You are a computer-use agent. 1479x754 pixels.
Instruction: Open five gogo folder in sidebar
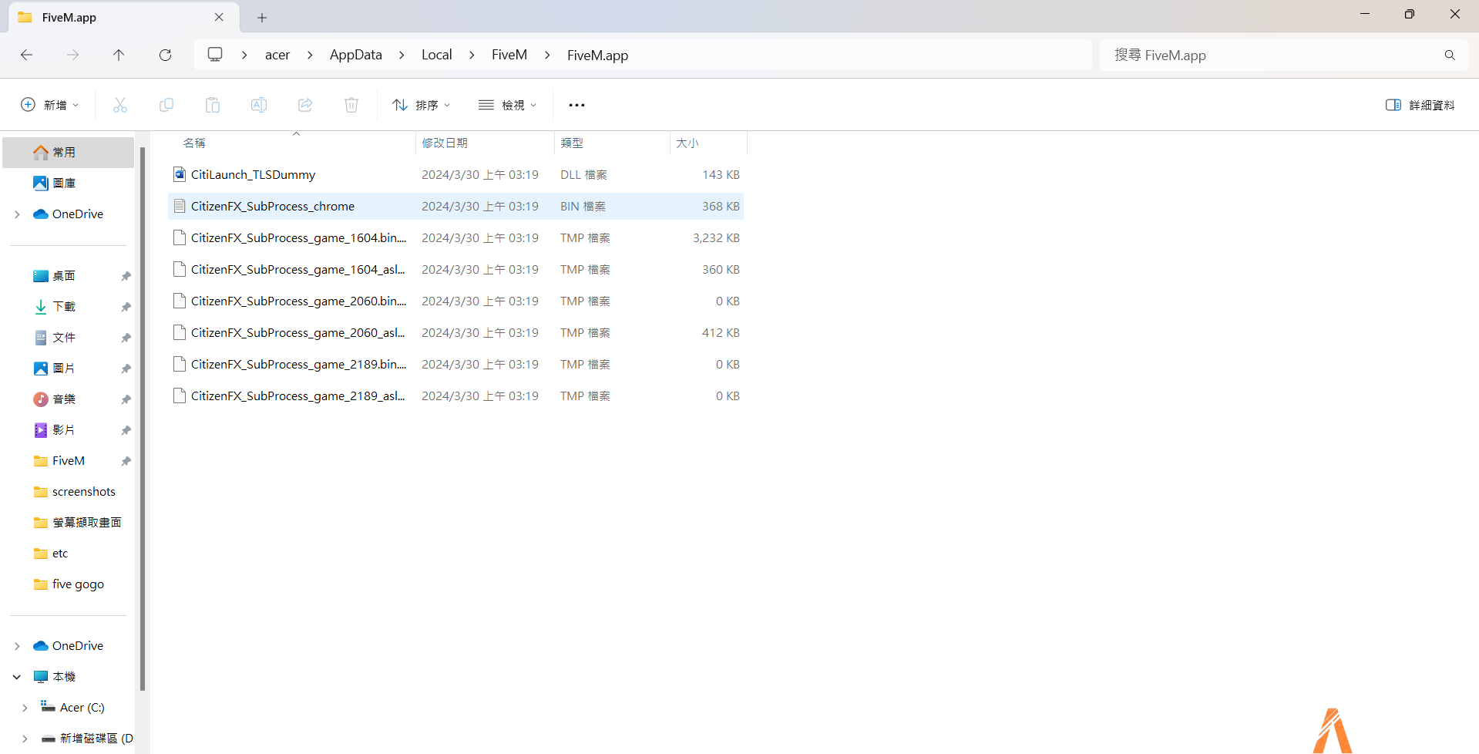click(x=68, y=584)
